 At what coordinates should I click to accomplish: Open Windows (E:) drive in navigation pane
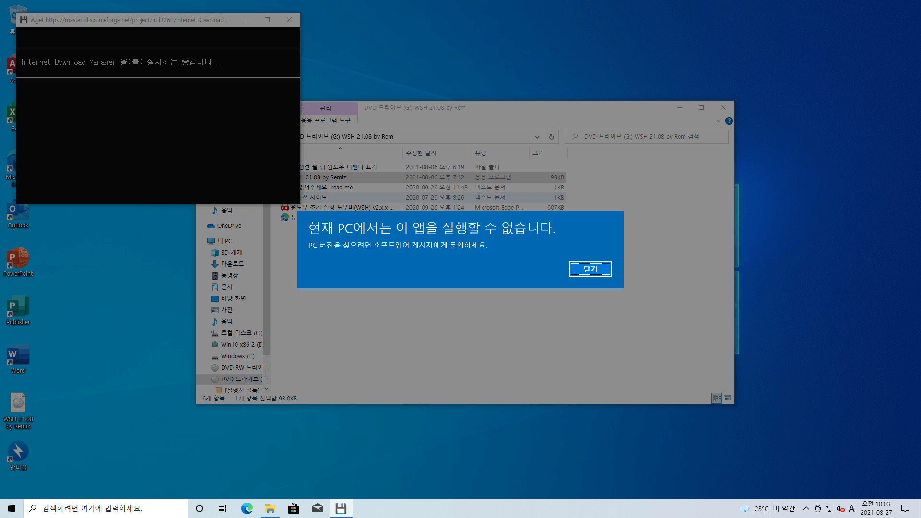tap(233, 356)
